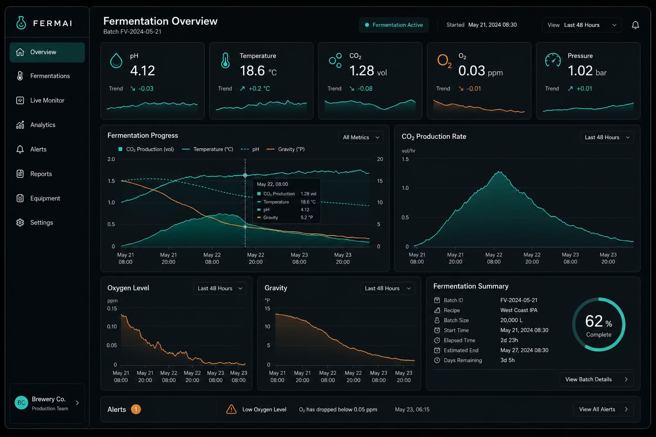Open Gravity chart time range dropdown

[387, 288]
